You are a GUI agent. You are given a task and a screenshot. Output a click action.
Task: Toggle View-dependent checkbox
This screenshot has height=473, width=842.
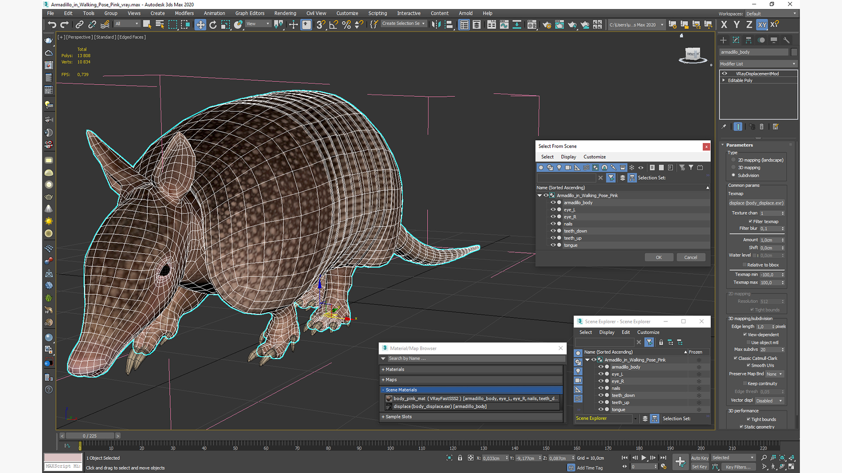pyautogui.click(x=745, y=334)
